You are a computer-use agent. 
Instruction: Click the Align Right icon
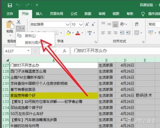coord(115,33)
